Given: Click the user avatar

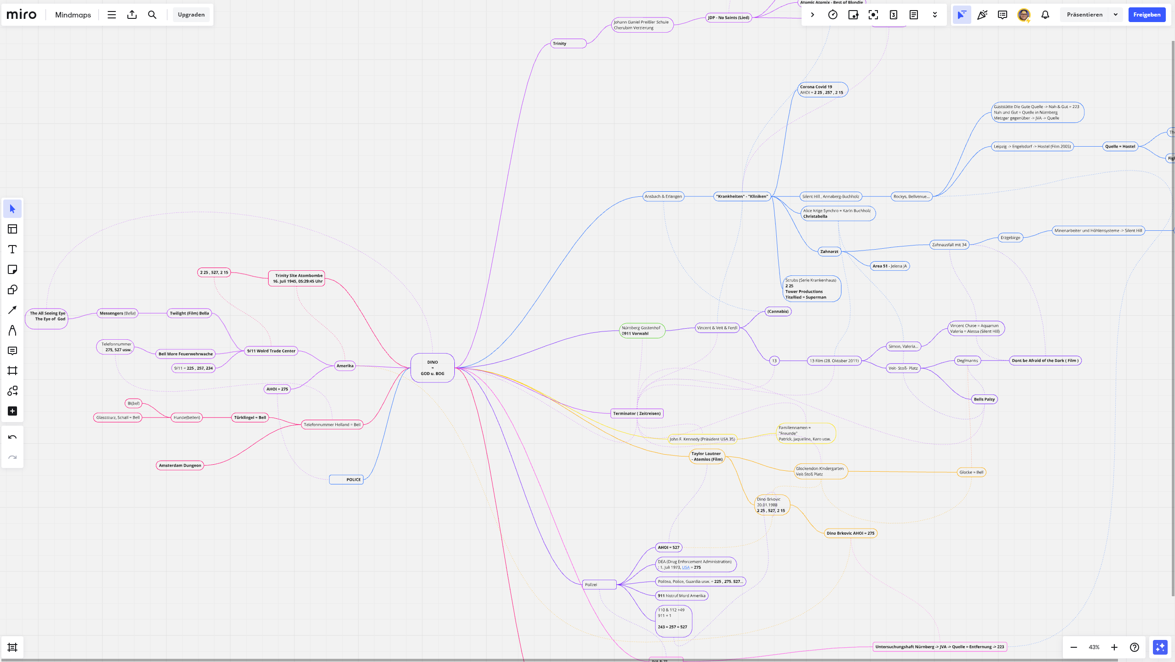Looking at the screenshot, I should [1024, 15].
